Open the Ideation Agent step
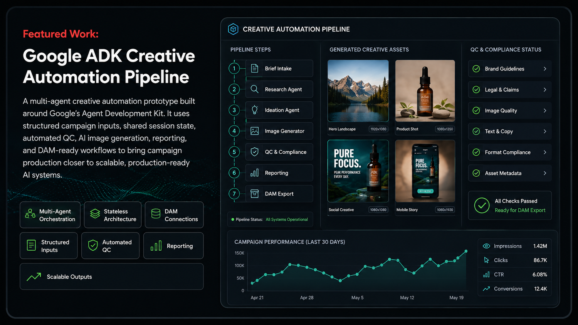The image size is (578, 325). pos(279,110)
